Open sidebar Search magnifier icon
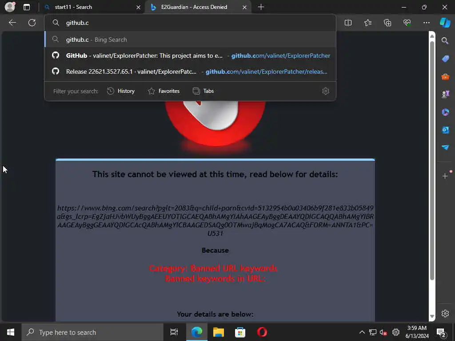 pyautogui.click(x=445, y=40)
